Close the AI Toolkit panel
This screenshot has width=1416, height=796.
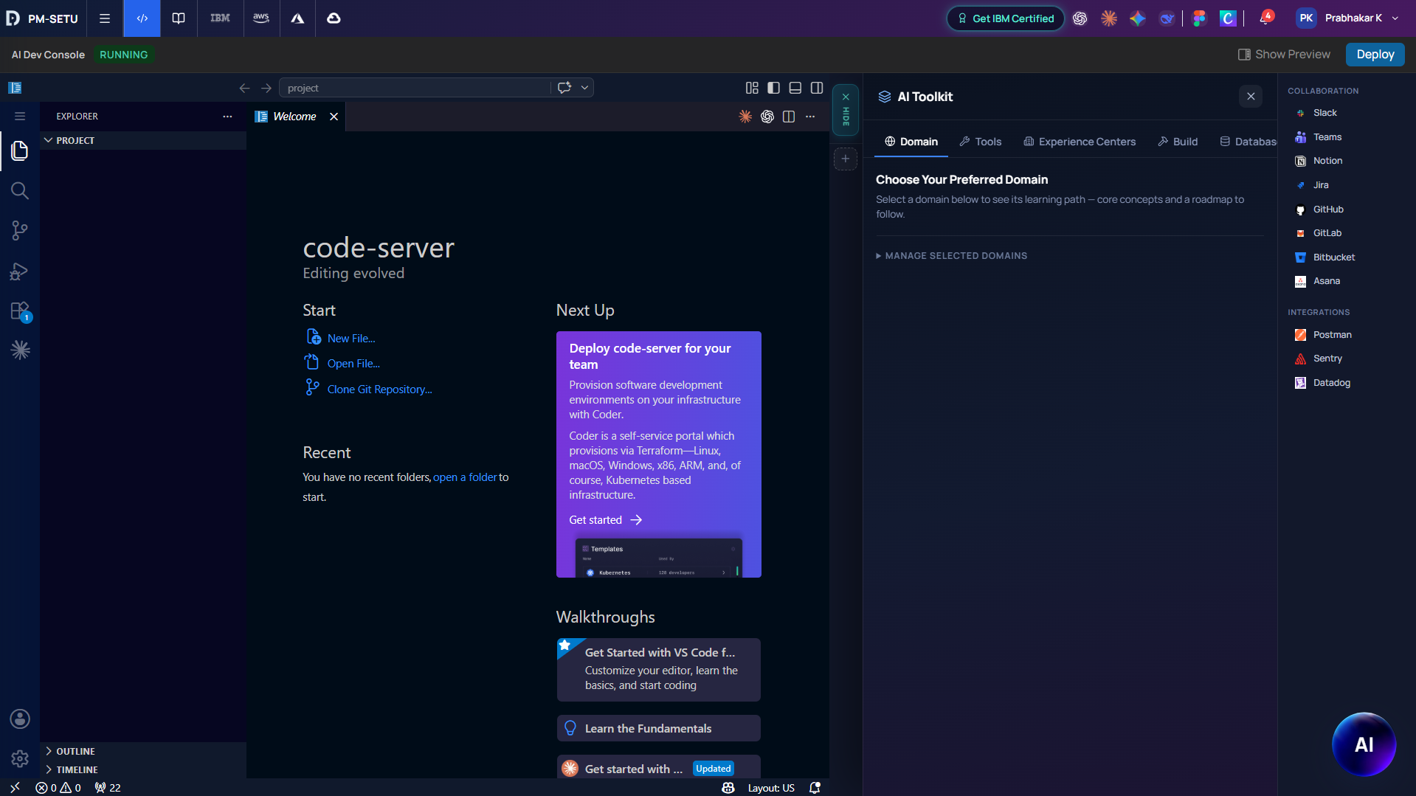(x=1251, y=97)
